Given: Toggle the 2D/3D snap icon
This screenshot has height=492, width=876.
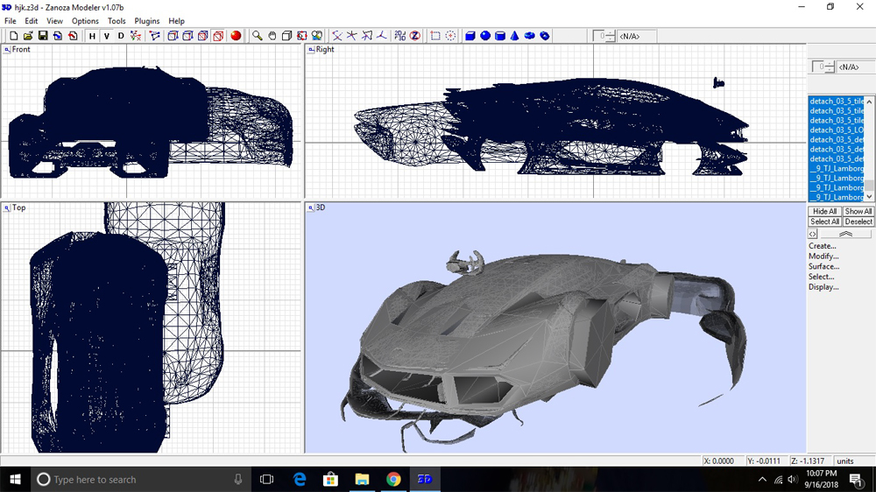Looking at the screenshot, I should tap(400, 36).
